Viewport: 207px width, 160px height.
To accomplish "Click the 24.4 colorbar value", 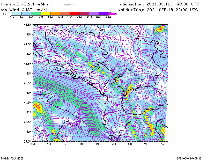I will click(89, 17).
